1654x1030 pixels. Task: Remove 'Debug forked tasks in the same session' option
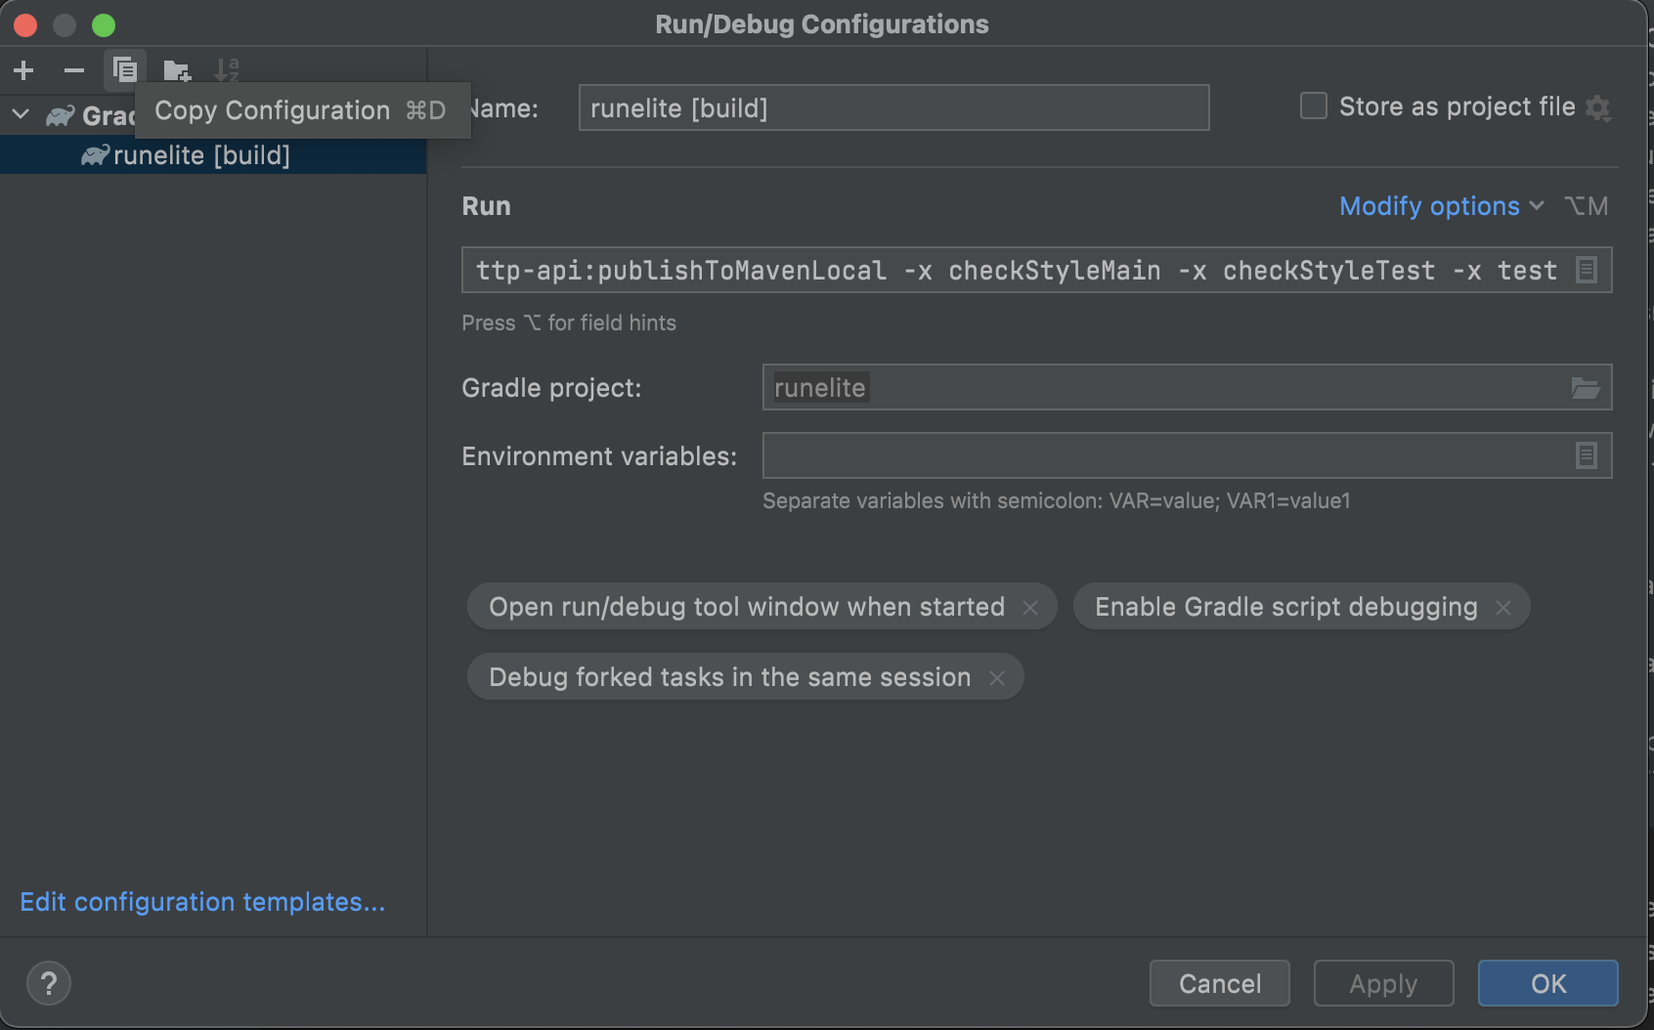coord(997,678)
